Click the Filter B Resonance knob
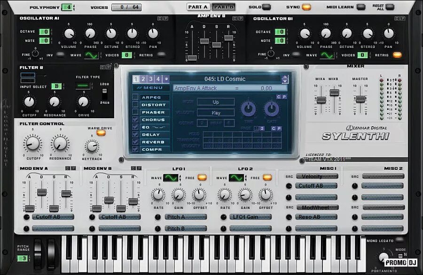Viewport: 423px width, 275px height. [x=54, y=102]
